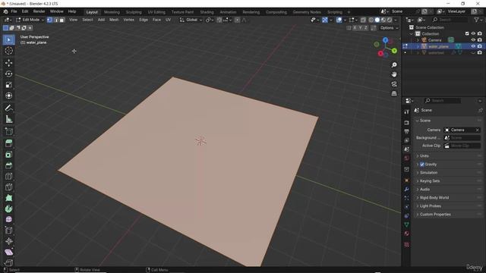The image size is (486, 273).
Task: Toggle the camera view icon
Action: (x=394, y=84)
